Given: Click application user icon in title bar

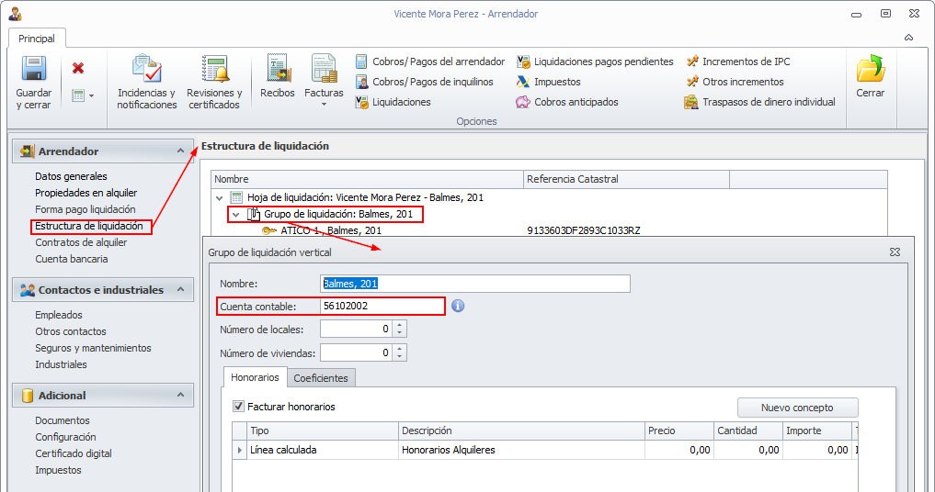Looking at the screenshot, I should [15, 13].
